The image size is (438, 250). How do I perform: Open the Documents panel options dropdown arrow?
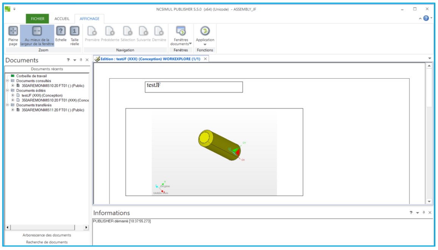click(x=75, y=60)
